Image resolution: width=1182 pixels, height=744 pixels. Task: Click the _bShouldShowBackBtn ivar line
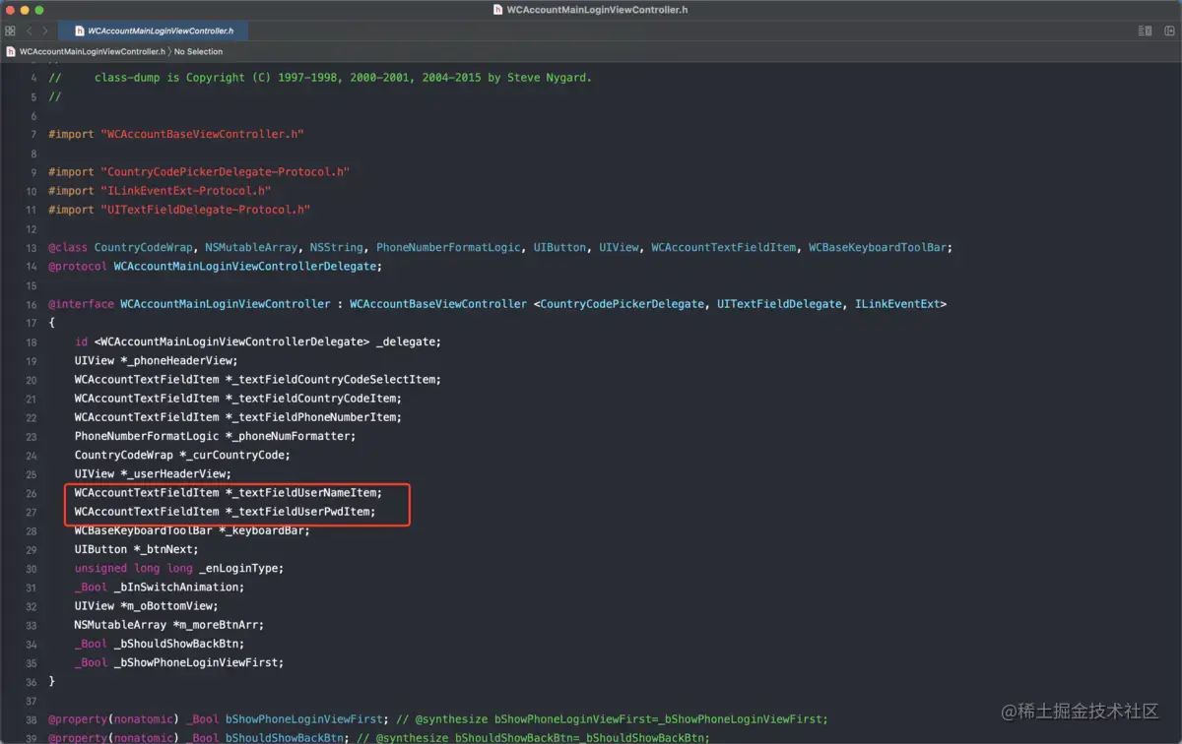[160, 644]
